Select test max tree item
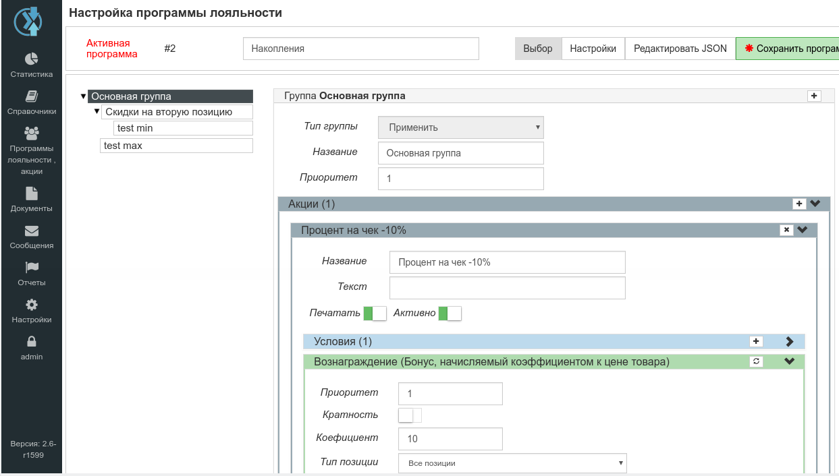Image resolution: width=839 pixels, height=476 pixels. tap(177, 146)
